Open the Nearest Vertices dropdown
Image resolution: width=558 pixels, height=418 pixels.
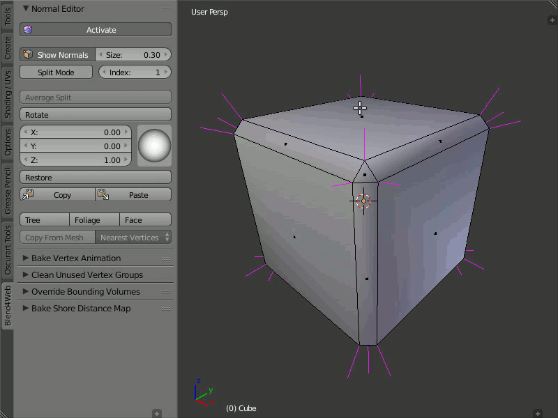click(x=133, y=238)
